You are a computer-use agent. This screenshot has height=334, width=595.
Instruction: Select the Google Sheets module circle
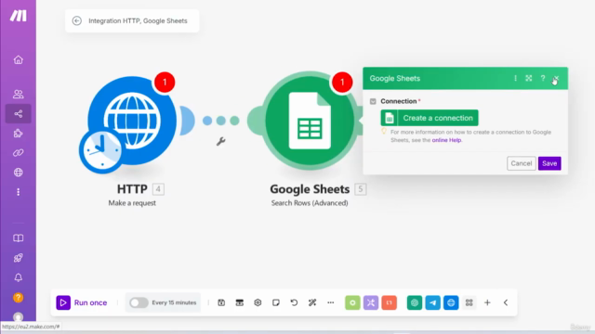pyautogui.click(x=310, y=121)
